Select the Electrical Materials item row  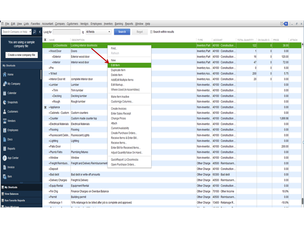pyautogui.click(x=172, y=124)
